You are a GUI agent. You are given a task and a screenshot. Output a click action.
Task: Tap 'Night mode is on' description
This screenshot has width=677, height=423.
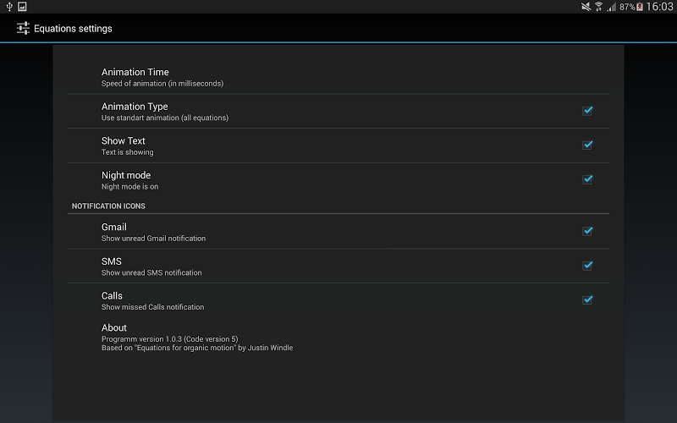click(130, 186)
